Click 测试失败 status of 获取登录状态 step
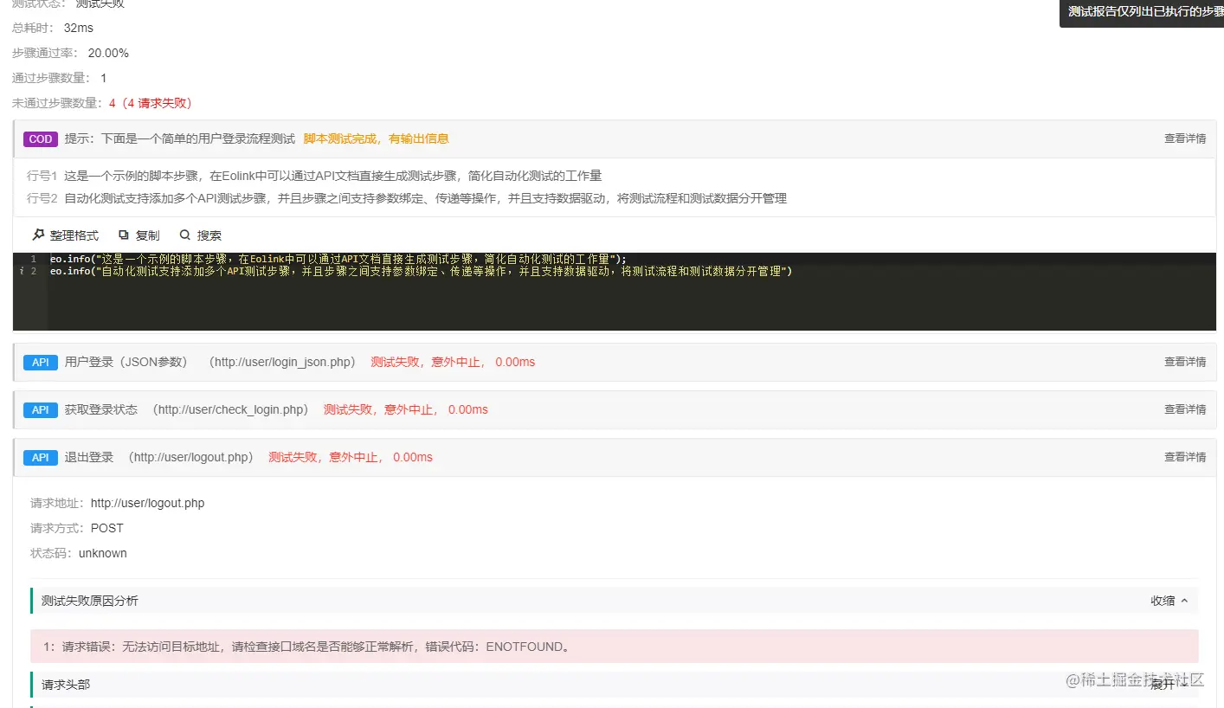 point(405,409)
